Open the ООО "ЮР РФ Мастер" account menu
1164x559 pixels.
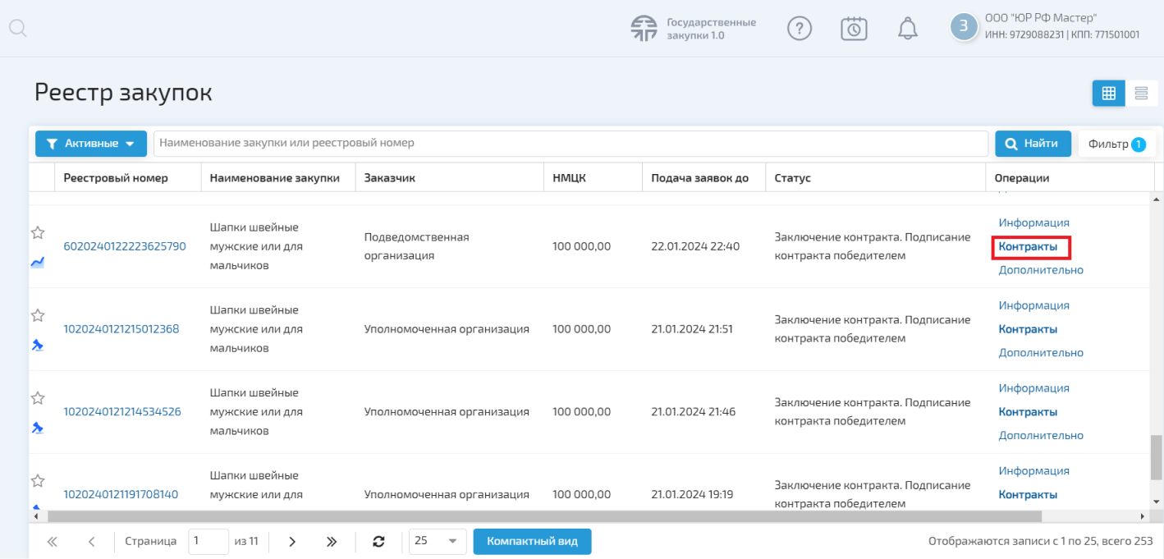pos(1046,27)
